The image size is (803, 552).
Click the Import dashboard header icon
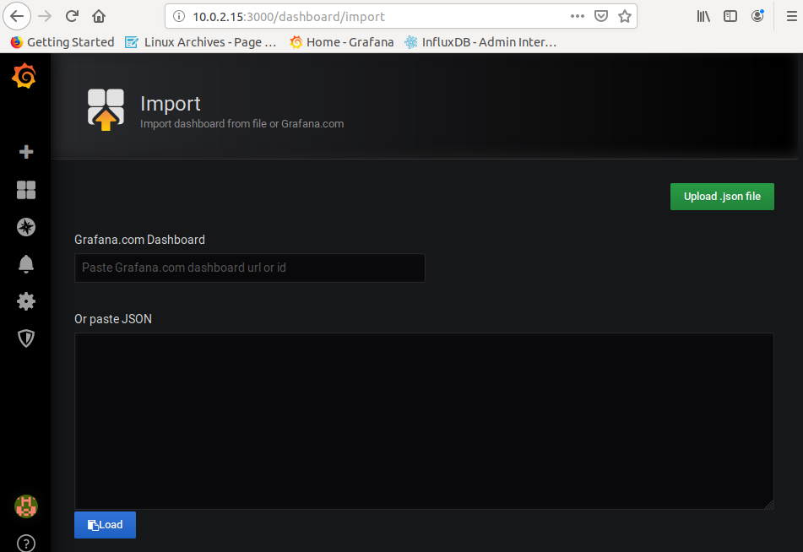106,110
